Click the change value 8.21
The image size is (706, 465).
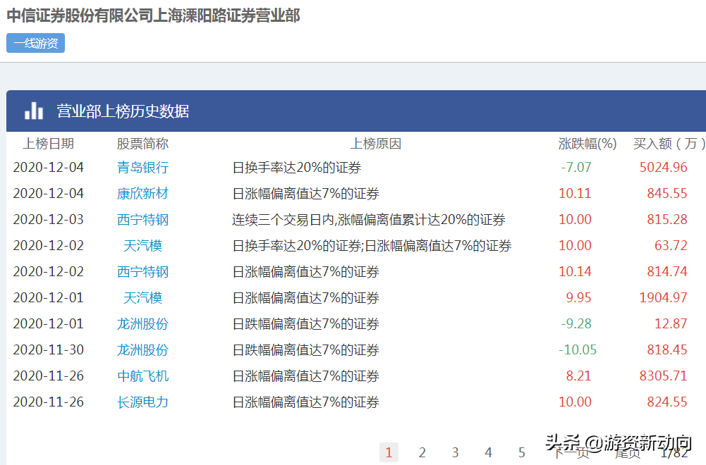578,376
